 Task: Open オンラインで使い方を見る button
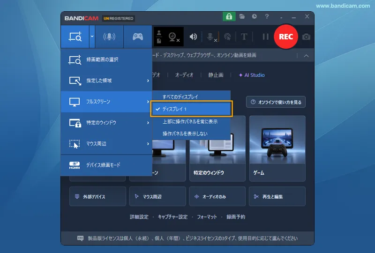pyautogui.click(x=276, y=102)
